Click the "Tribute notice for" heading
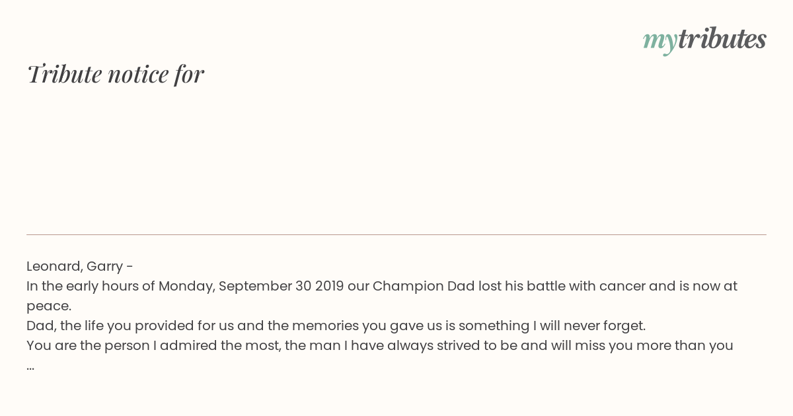Viewport: 793px width, 416px height. click(116, 74)
